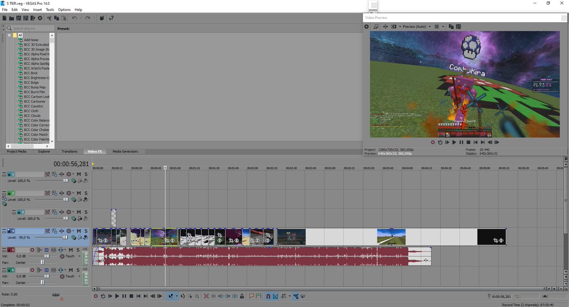This screenshot has width=569, height=307.
Task: Switch to the Explorer tab
Action: click(x=44, y=151)
